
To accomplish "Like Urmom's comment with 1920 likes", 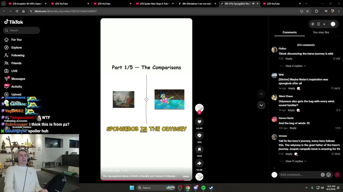I will pos(332,154).
